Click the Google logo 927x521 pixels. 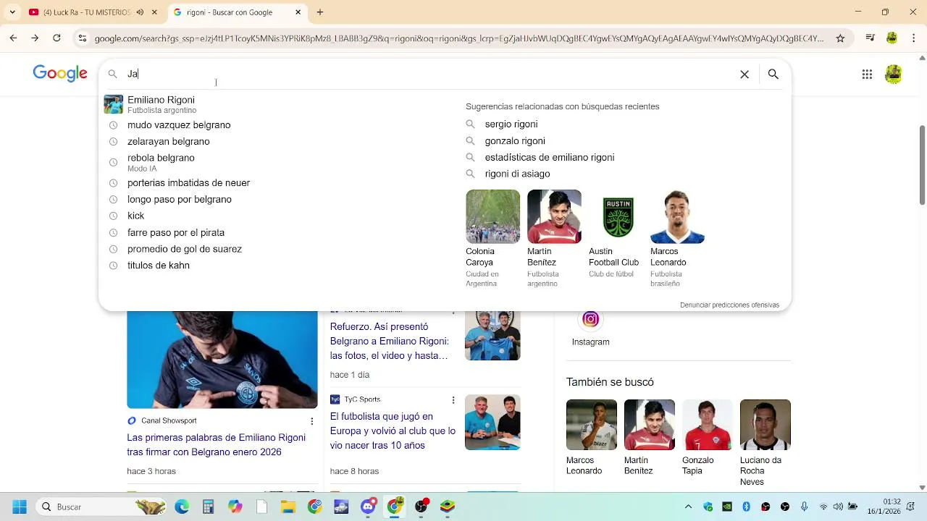click(x=60, y=73)
